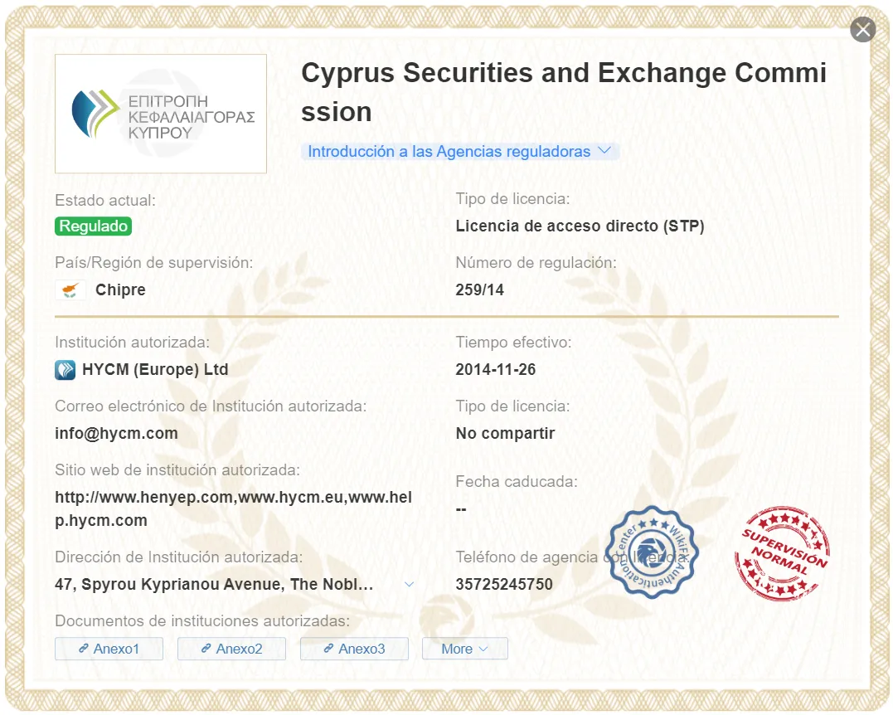Click the CySEC regulator logo image
893x715 pixels.
161,114
